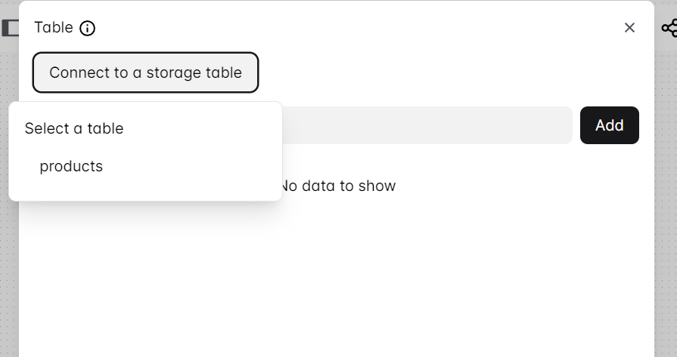The image size is (677, 357).
Task: Show Table help via circled i icon
Action: click(x=88, y=29)
